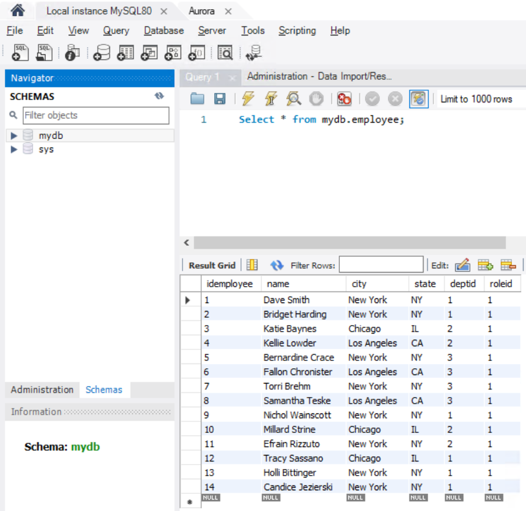Switch to the Administration navigator tab
The image size is (526, 511).
pyautogui.click(x=42, y=390)
